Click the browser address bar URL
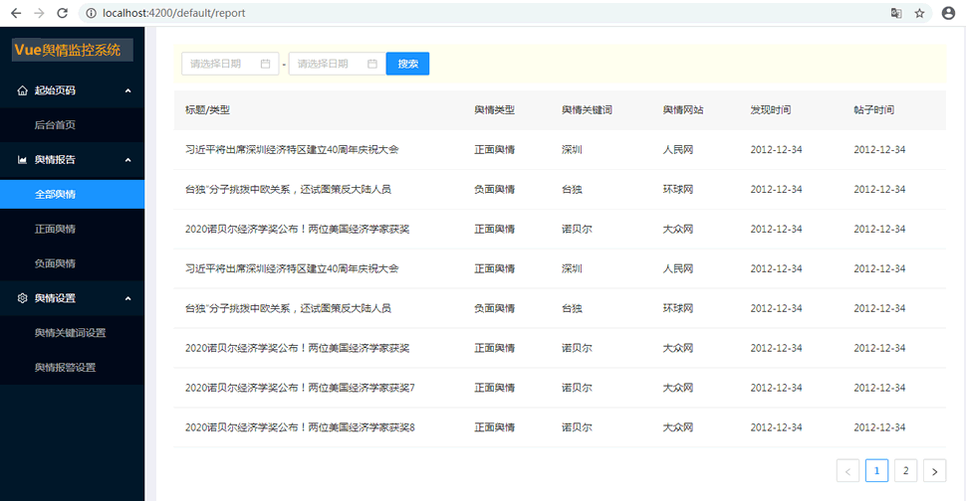 coord(173,13)
